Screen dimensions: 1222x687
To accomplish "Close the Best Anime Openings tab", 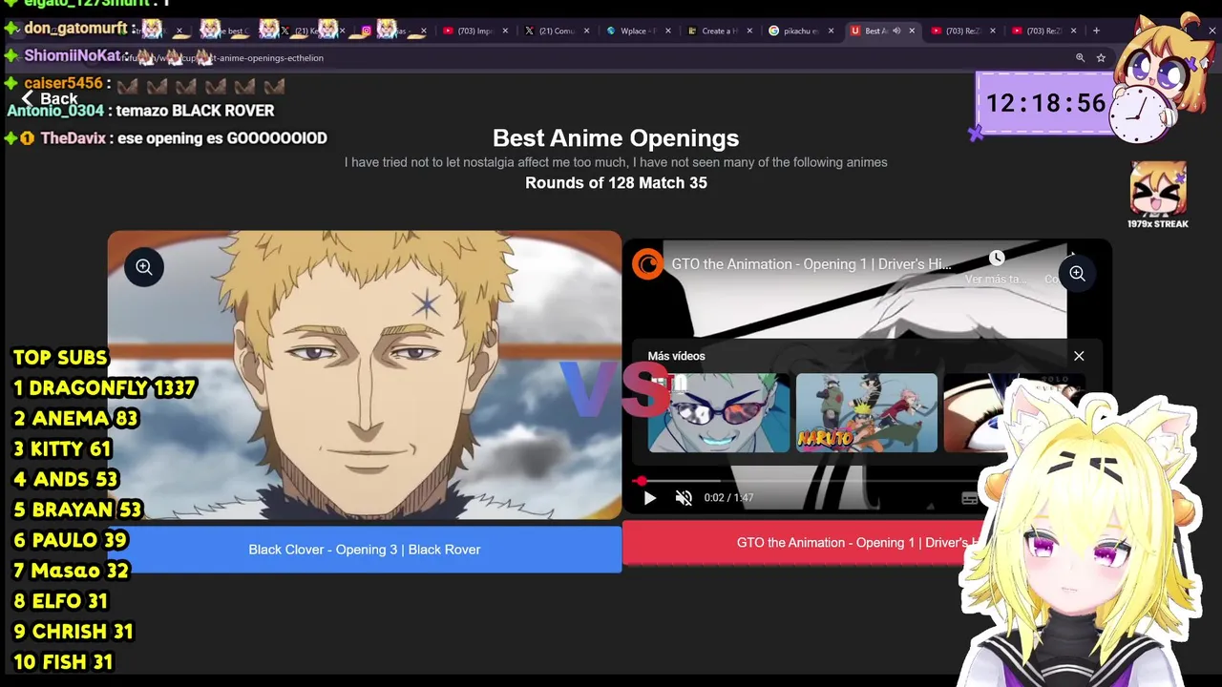I will click(912, 31).
